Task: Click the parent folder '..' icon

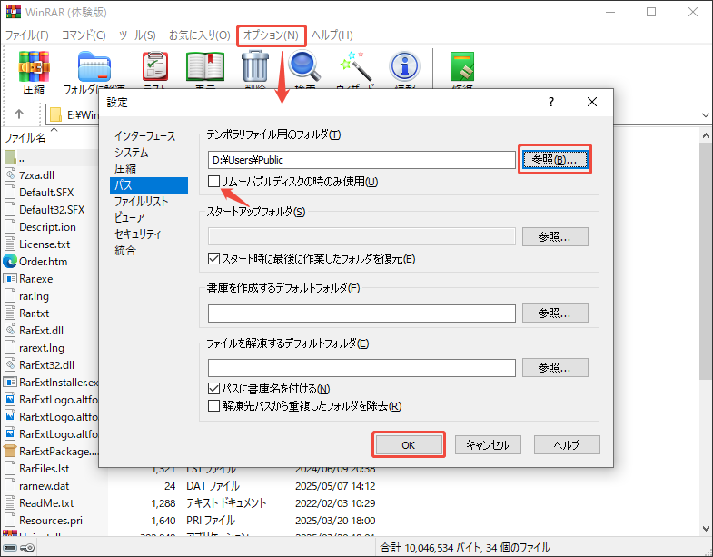Action: (10, 157)
